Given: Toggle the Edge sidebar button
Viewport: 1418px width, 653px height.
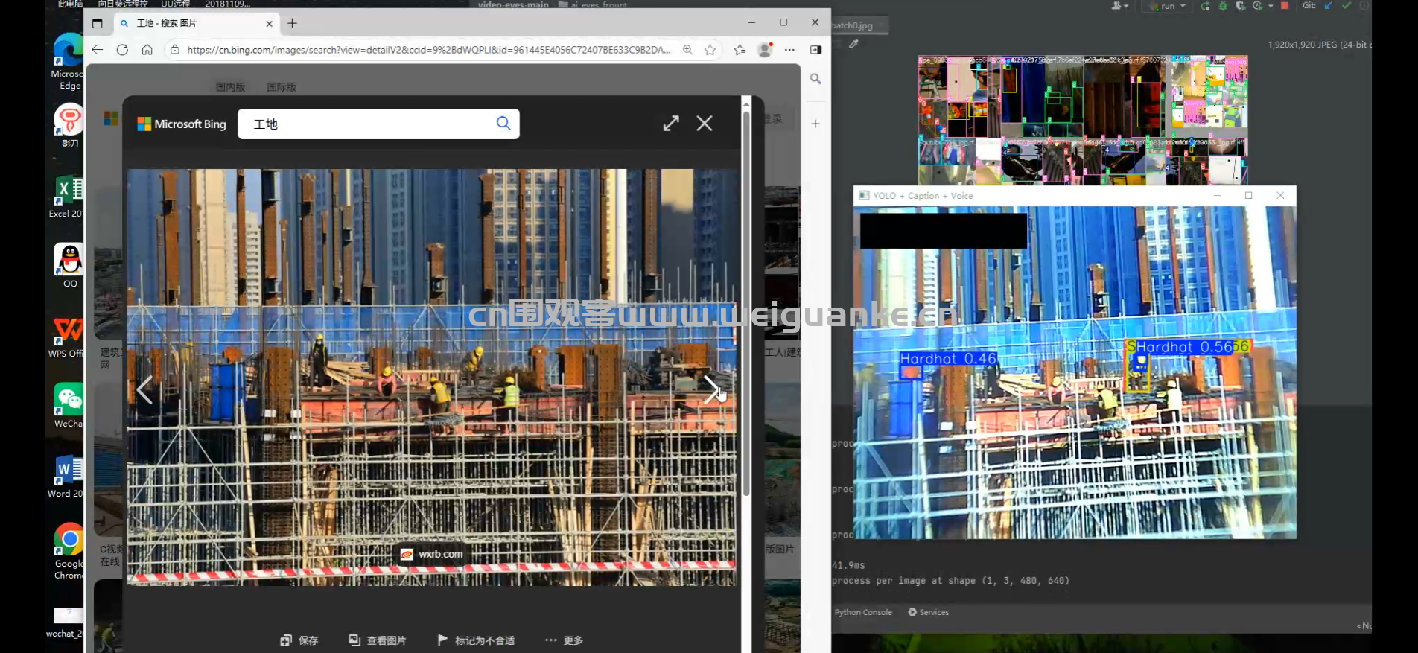Looking at the screenshot, I should [x=815, y=50].
